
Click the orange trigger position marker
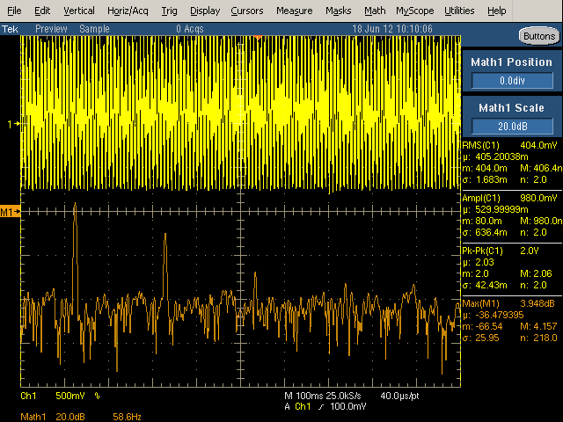pyautogui.click(x=258, y=37)
